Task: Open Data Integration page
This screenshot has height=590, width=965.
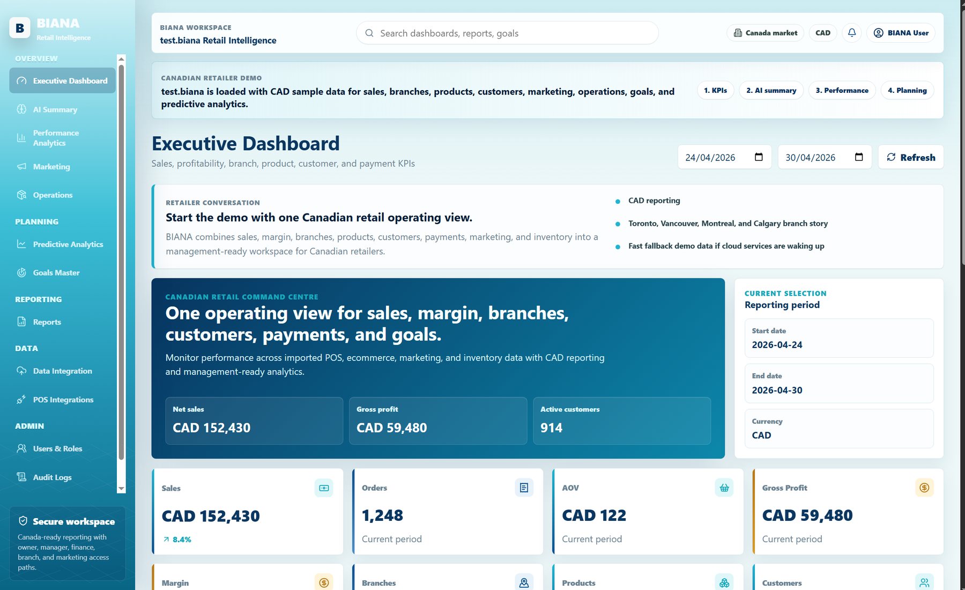Action: pos(62,371)
